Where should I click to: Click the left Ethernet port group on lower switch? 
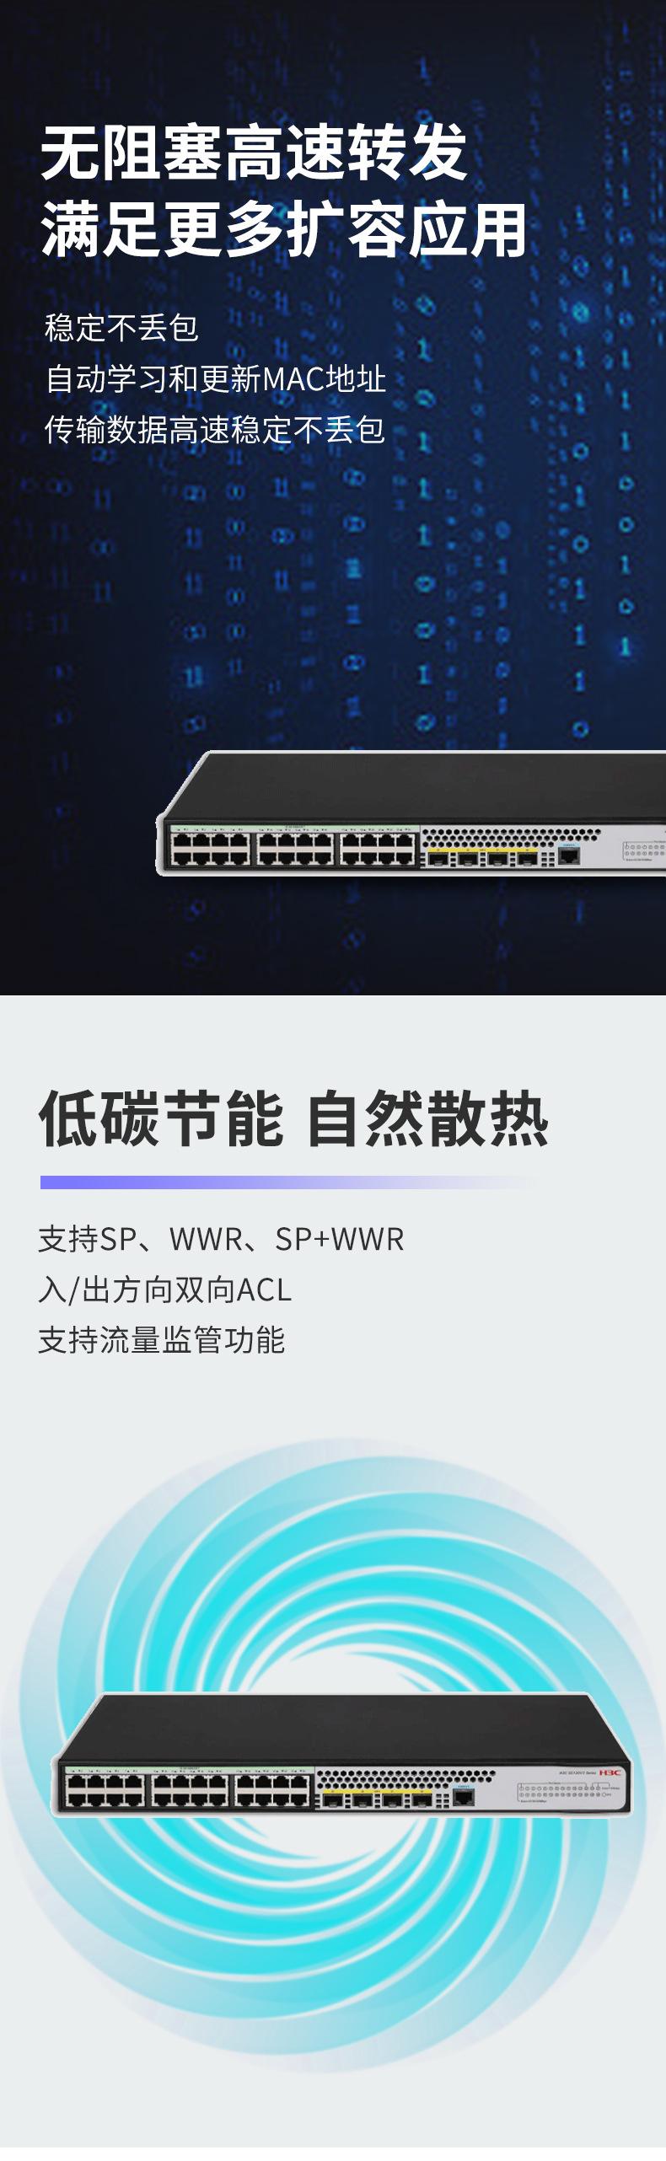coord(105,1790)
